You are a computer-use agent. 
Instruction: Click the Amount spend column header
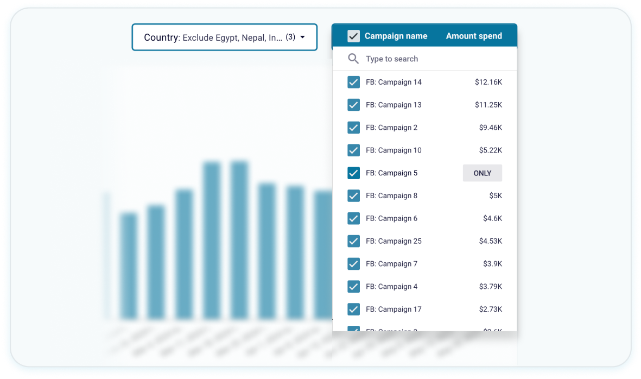[x=474, y=36]
